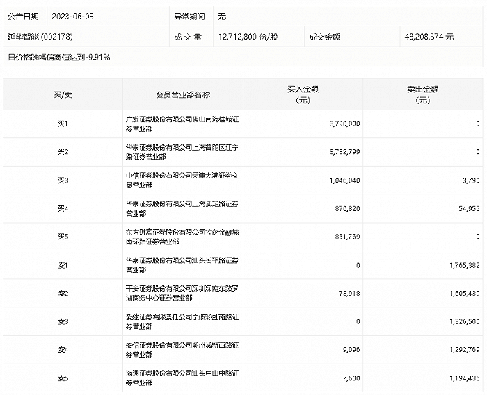Select sell amount 1,292,769
Viewport: 487px width, 395px height.
(465, 350)
